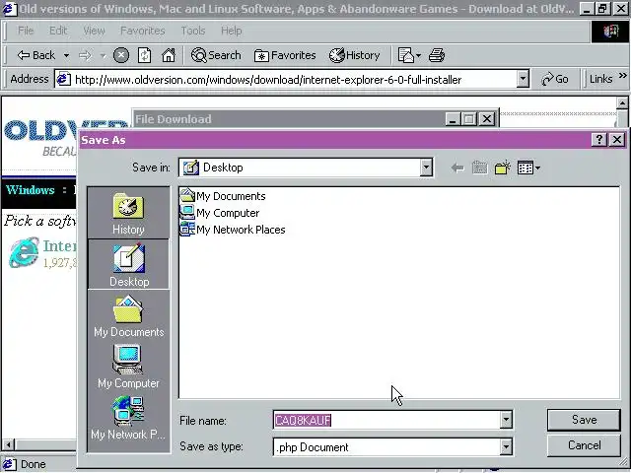
Task: Select History in the places bar
Action: click(128, 214)
